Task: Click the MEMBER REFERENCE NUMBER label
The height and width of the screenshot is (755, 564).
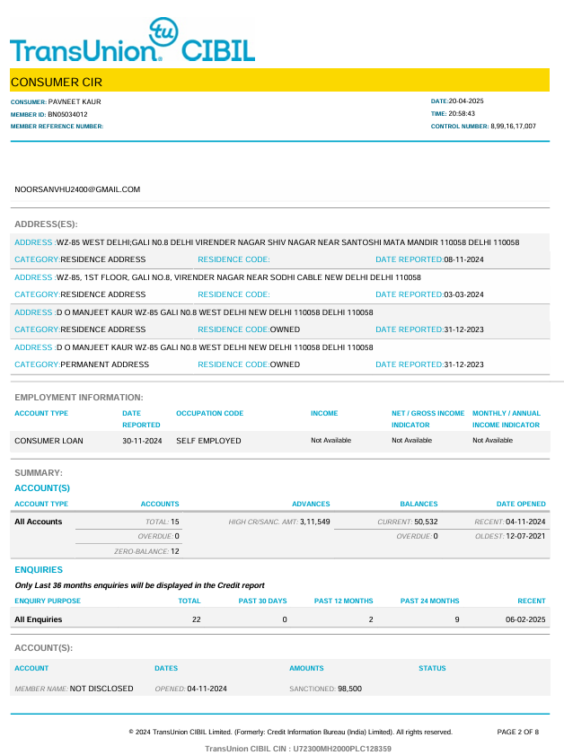Action: (x=57, y=127)
